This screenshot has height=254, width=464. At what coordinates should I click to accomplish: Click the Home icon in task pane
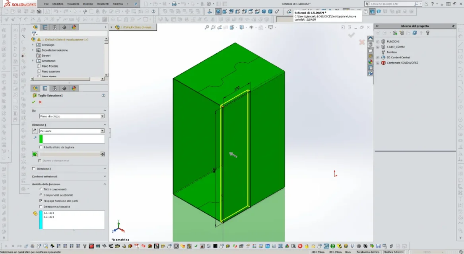370,38
